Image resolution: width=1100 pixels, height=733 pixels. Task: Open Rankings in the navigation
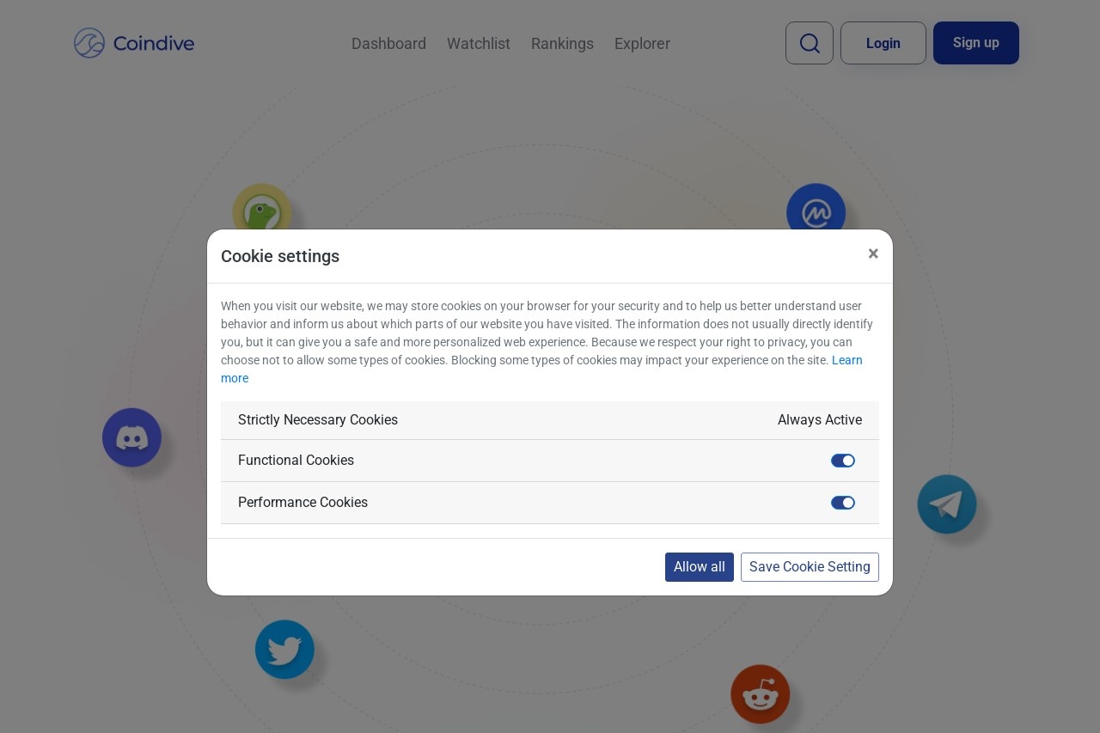(562, 44)
